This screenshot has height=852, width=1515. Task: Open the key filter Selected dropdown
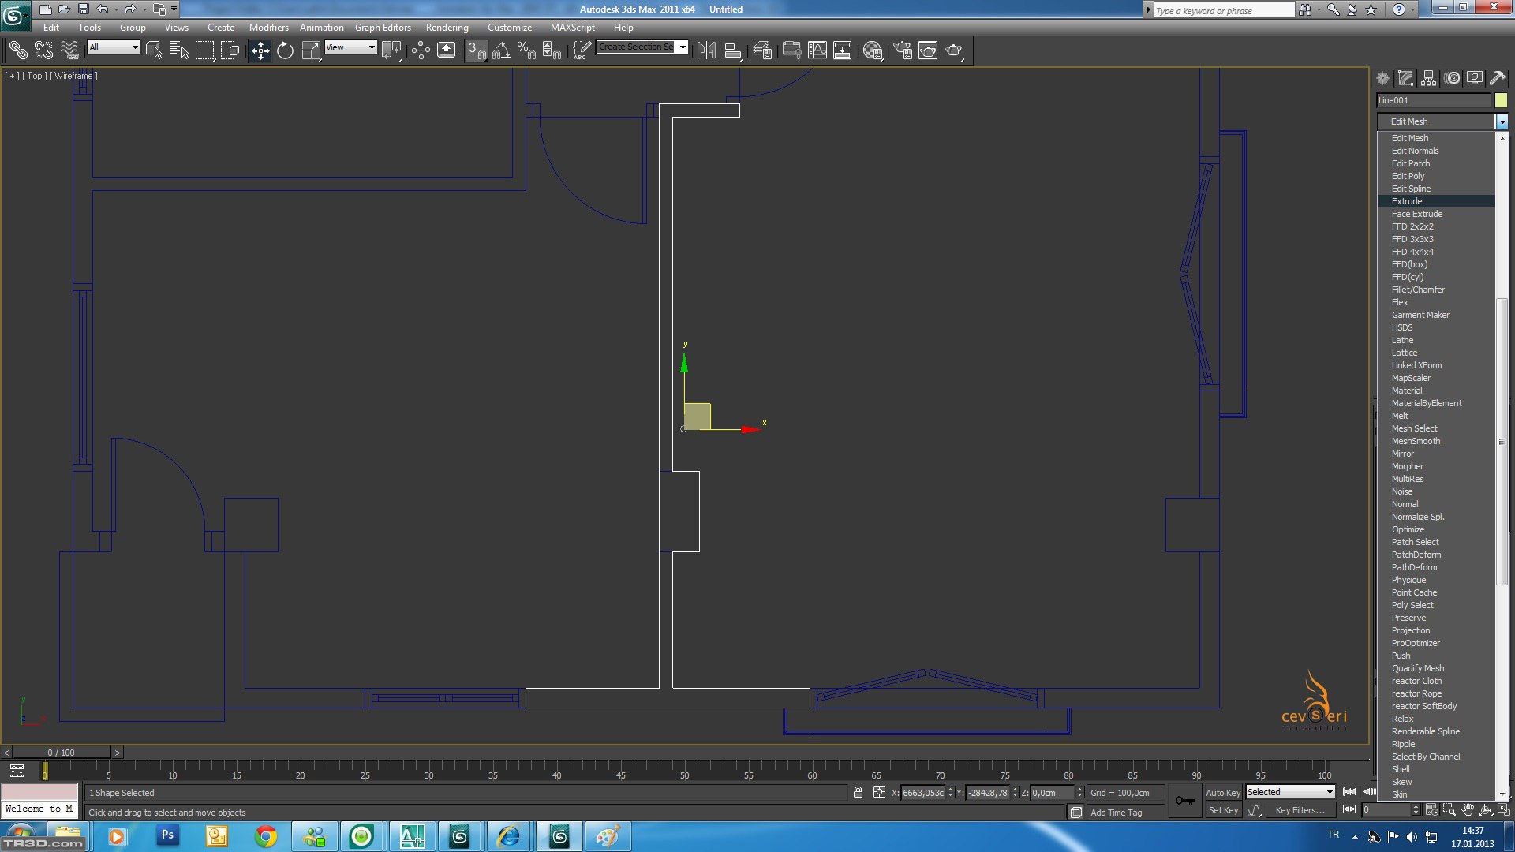point(1290,792)
